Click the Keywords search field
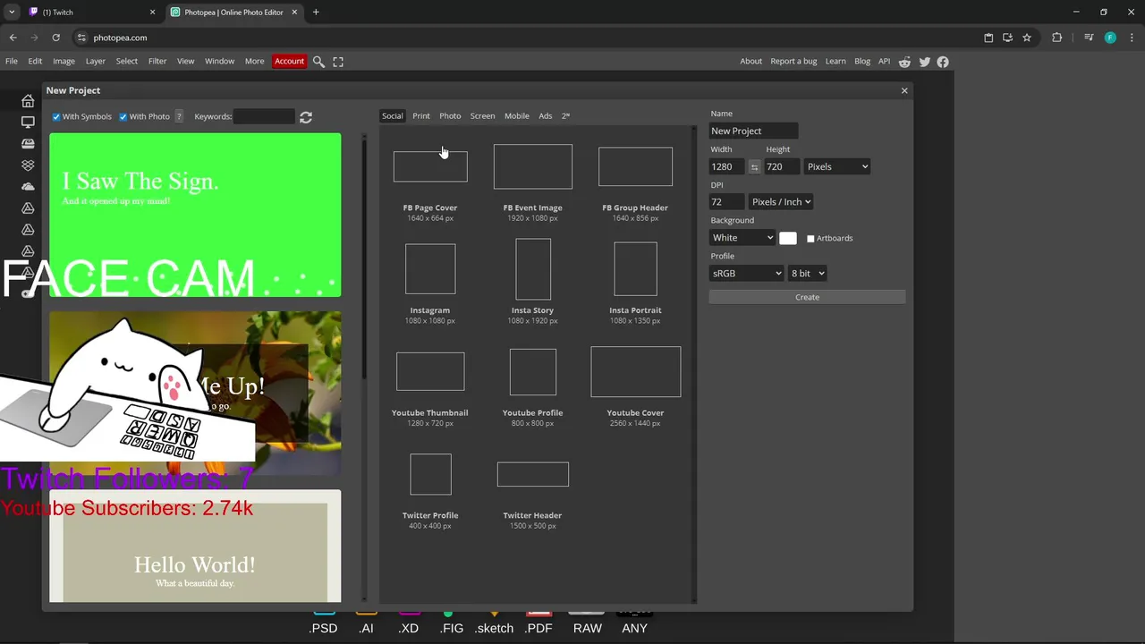Screen dimensions: 1145x644 264,117
